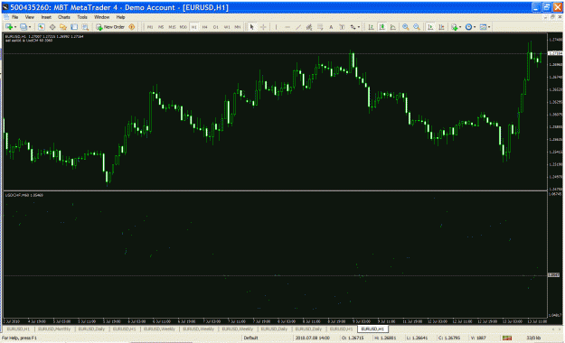Toggle chart Auto Scroll

tap(430, 27)
